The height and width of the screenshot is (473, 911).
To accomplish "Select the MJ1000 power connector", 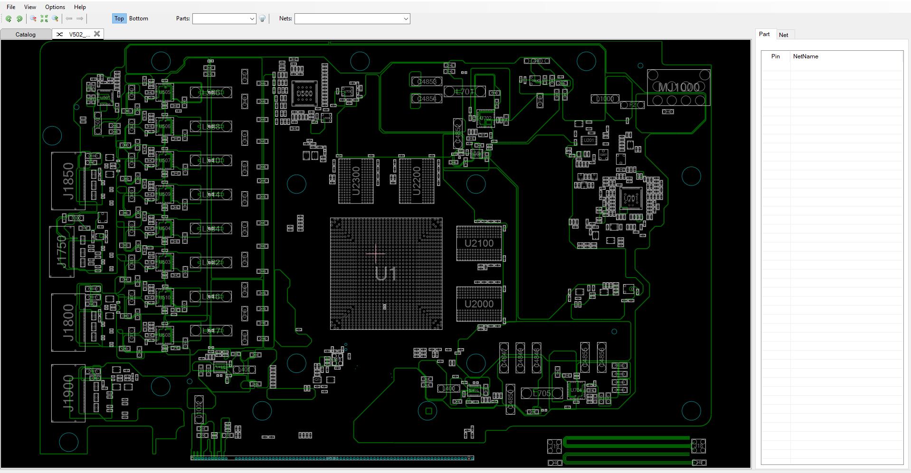I will [x=678, y=87].
